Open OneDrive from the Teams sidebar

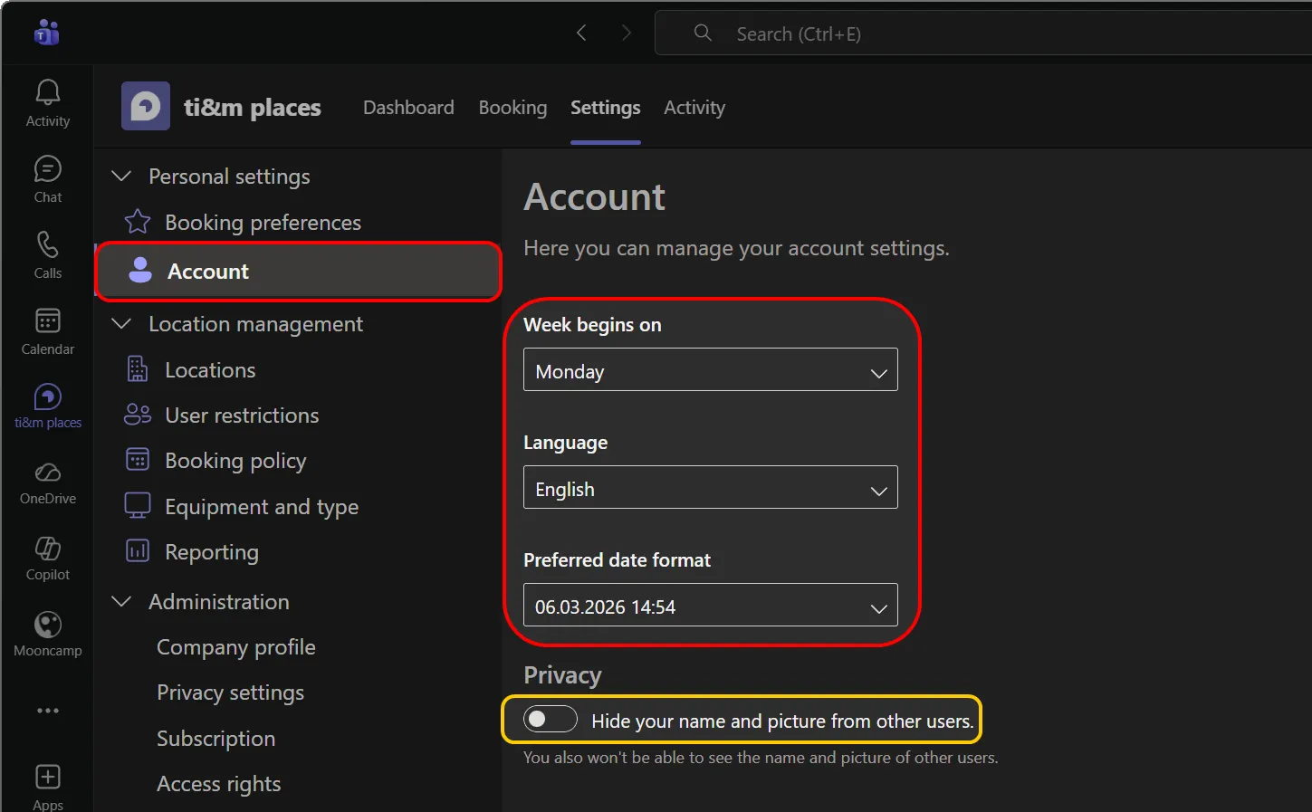tap(47, 482)
